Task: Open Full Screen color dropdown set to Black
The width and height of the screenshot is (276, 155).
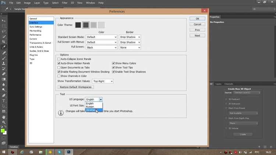Action: coord(102,47)
